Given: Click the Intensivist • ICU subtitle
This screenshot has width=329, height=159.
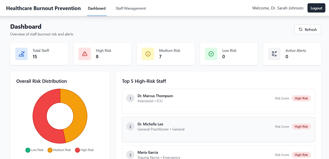Looking at the screenshot, I should point(150,101).
